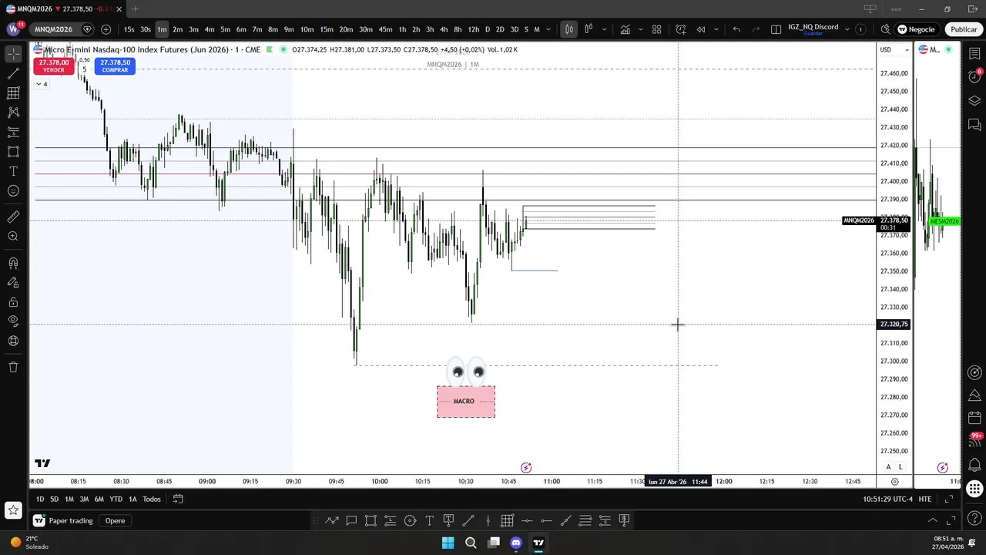Open the object tree globe icon in left toolbar

coord(13,341)
